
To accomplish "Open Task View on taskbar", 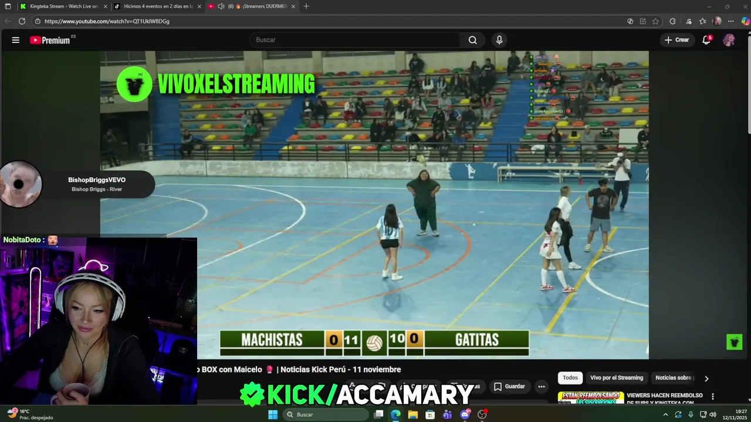I will (x=379, y=414).
